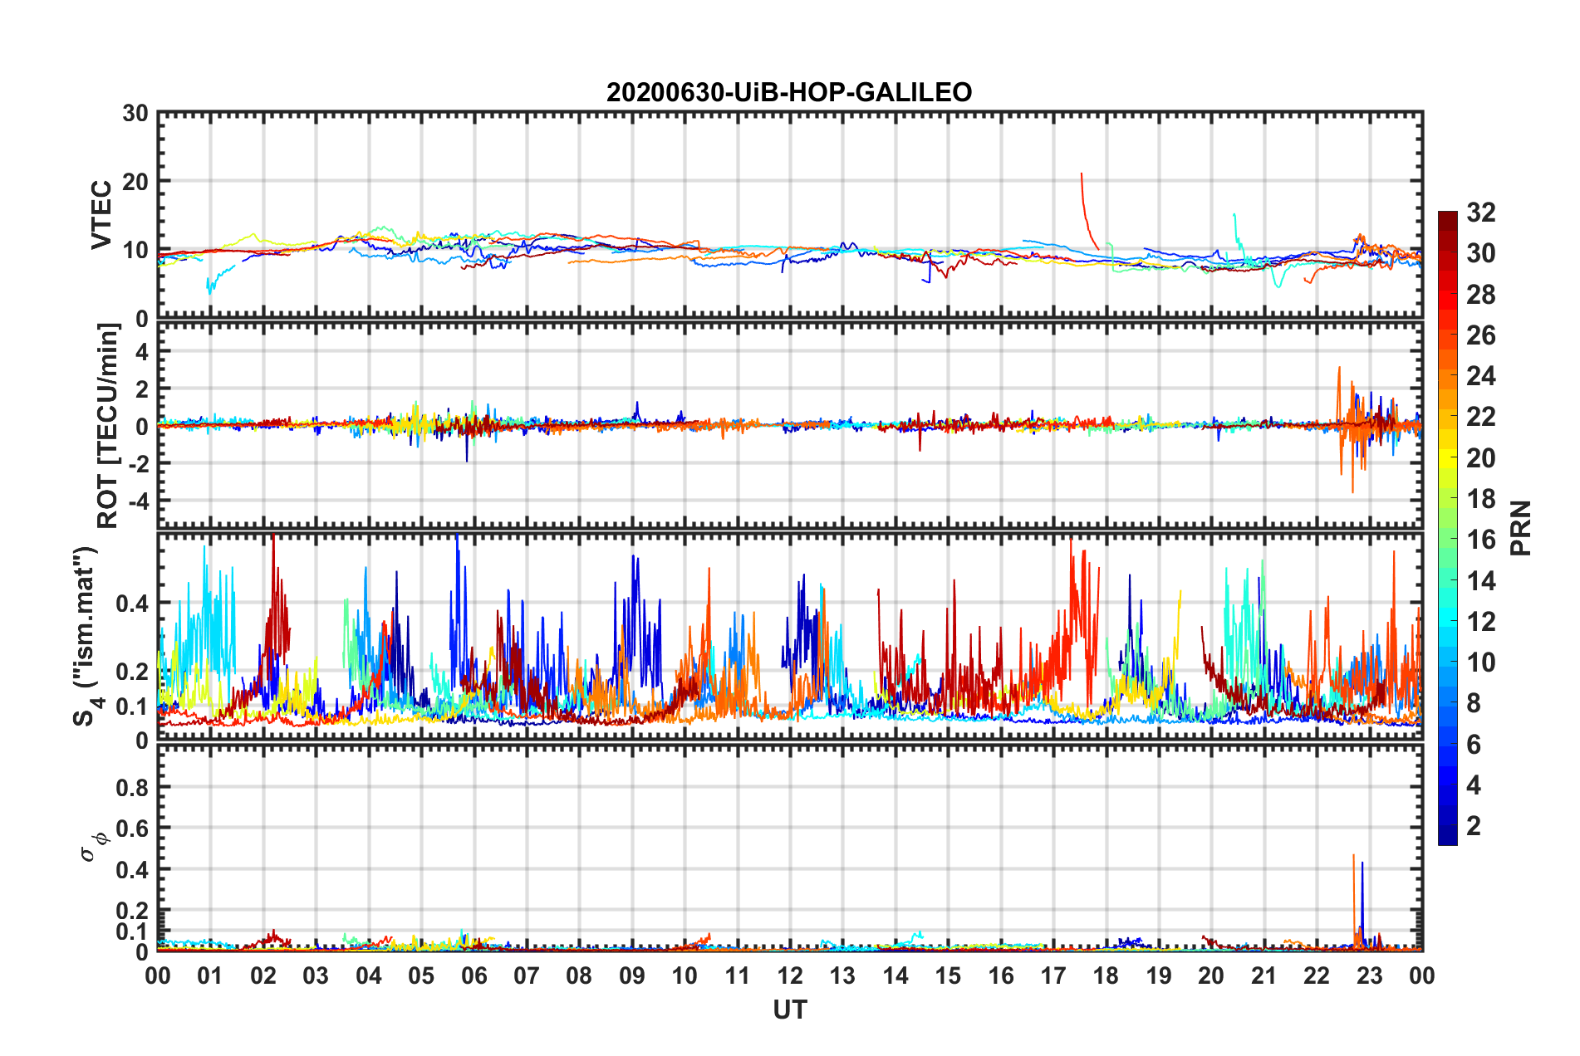The height and width of the screenshot is (1056, 1580).
Task: Click inside the sigma-phi plot panel
Action: click(x=790, y=848)
